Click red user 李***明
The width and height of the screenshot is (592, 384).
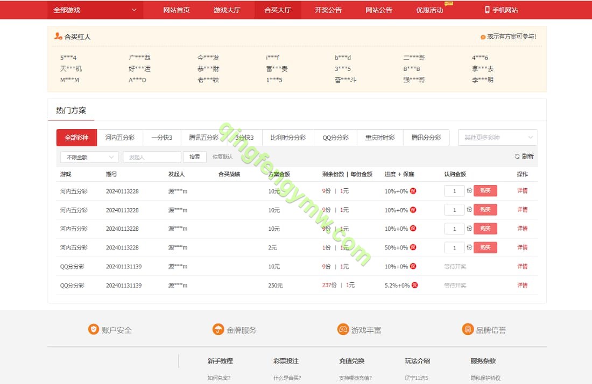click(483, 80)
